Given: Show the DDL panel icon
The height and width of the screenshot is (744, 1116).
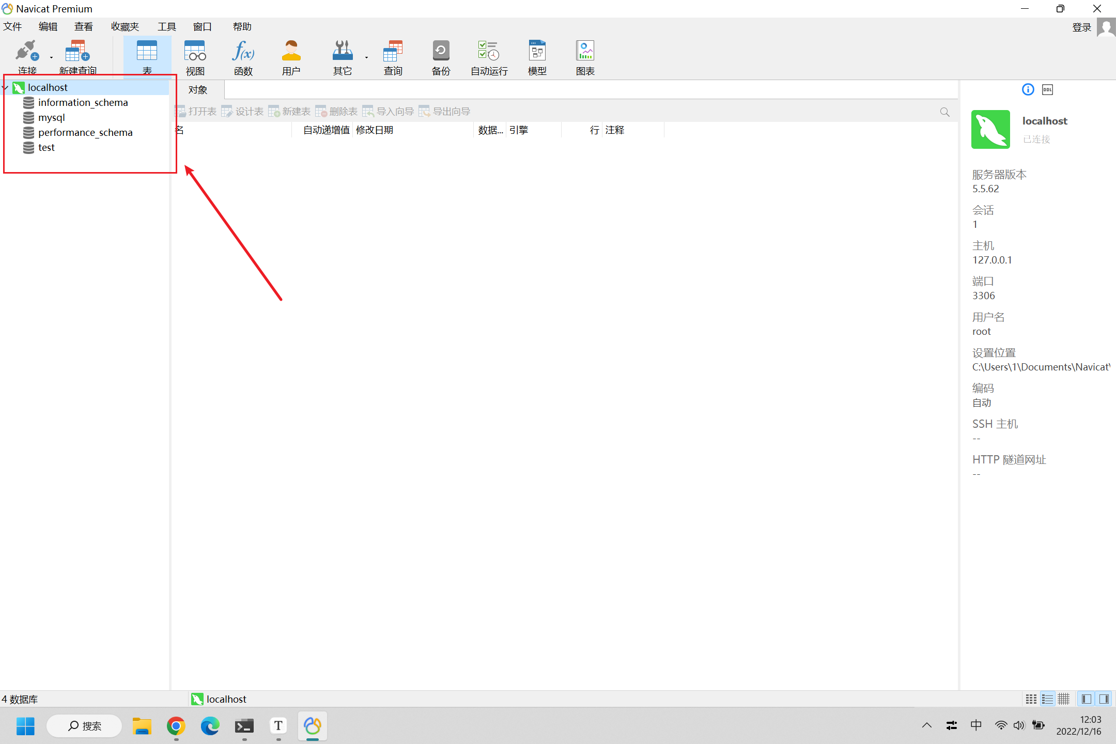Looking at the screenshot, I should 1047,90.
